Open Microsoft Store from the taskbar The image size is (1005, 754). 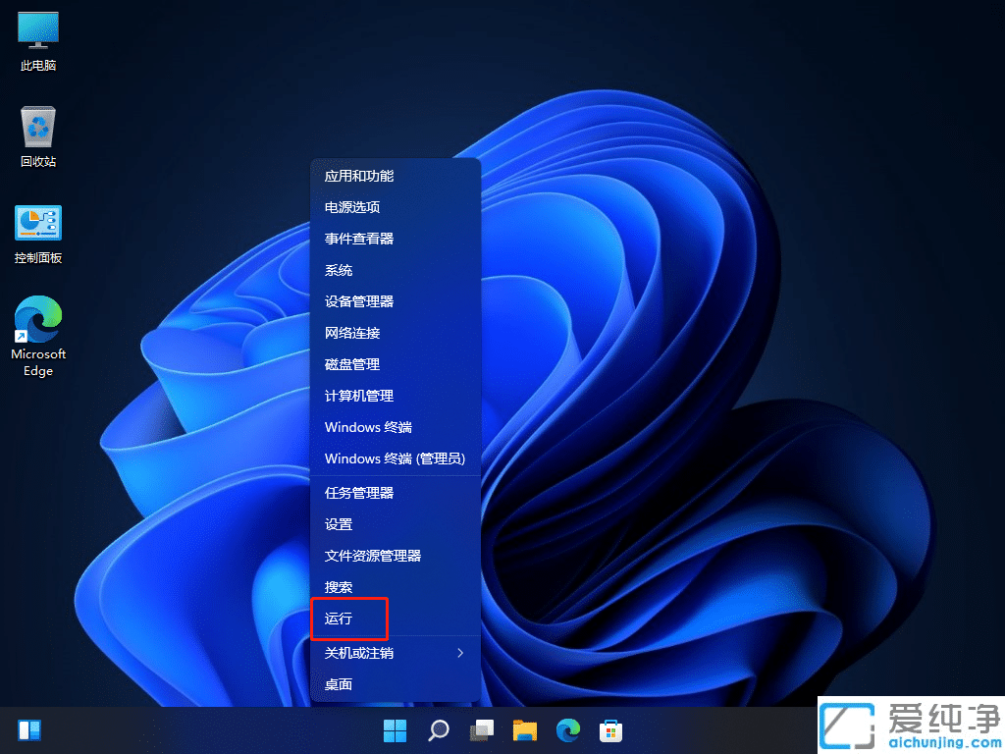pyautogui.click(x=611, y=730)
